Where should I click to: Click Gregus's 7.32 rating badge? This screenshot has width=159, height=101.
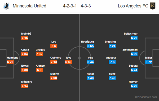(x=39, y=54)
